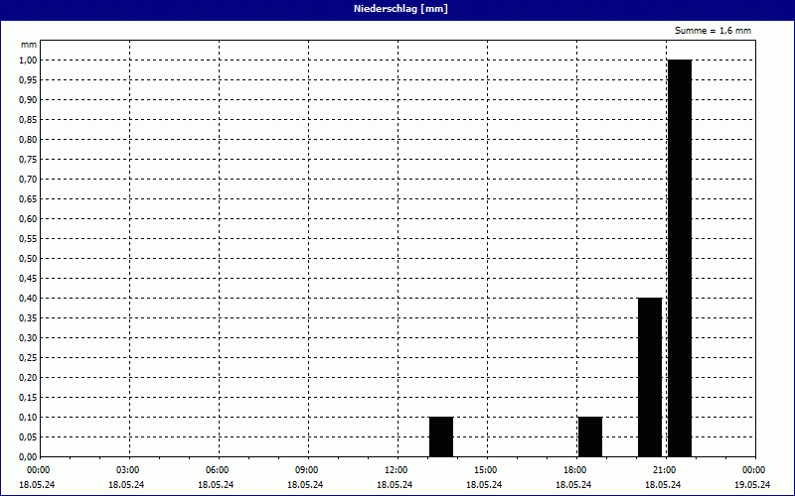Click the "mm" unit label above the y-axis

point(29,45)
